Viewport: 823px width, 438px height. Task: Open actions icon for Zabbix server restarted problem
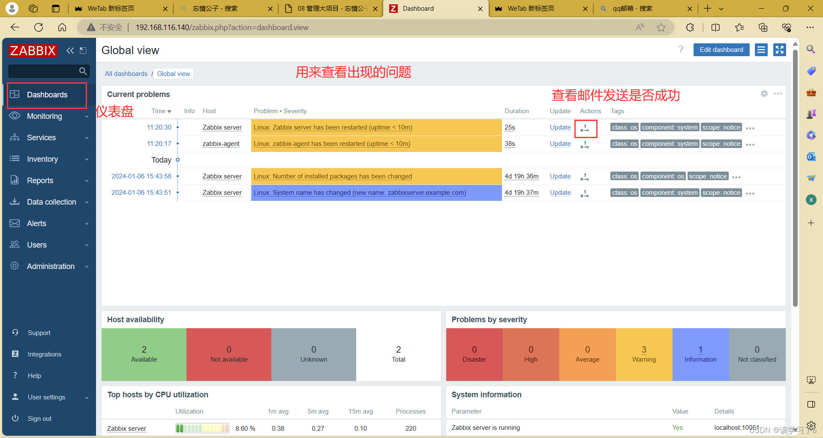pos(585,128)
